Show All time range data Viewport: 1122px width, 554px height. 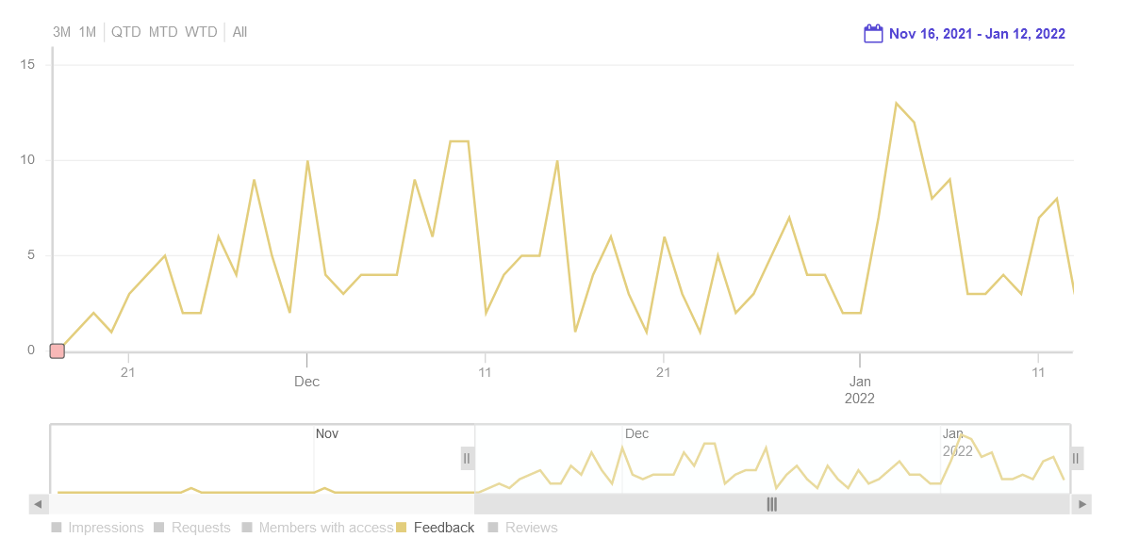click(x=239, y=32)
